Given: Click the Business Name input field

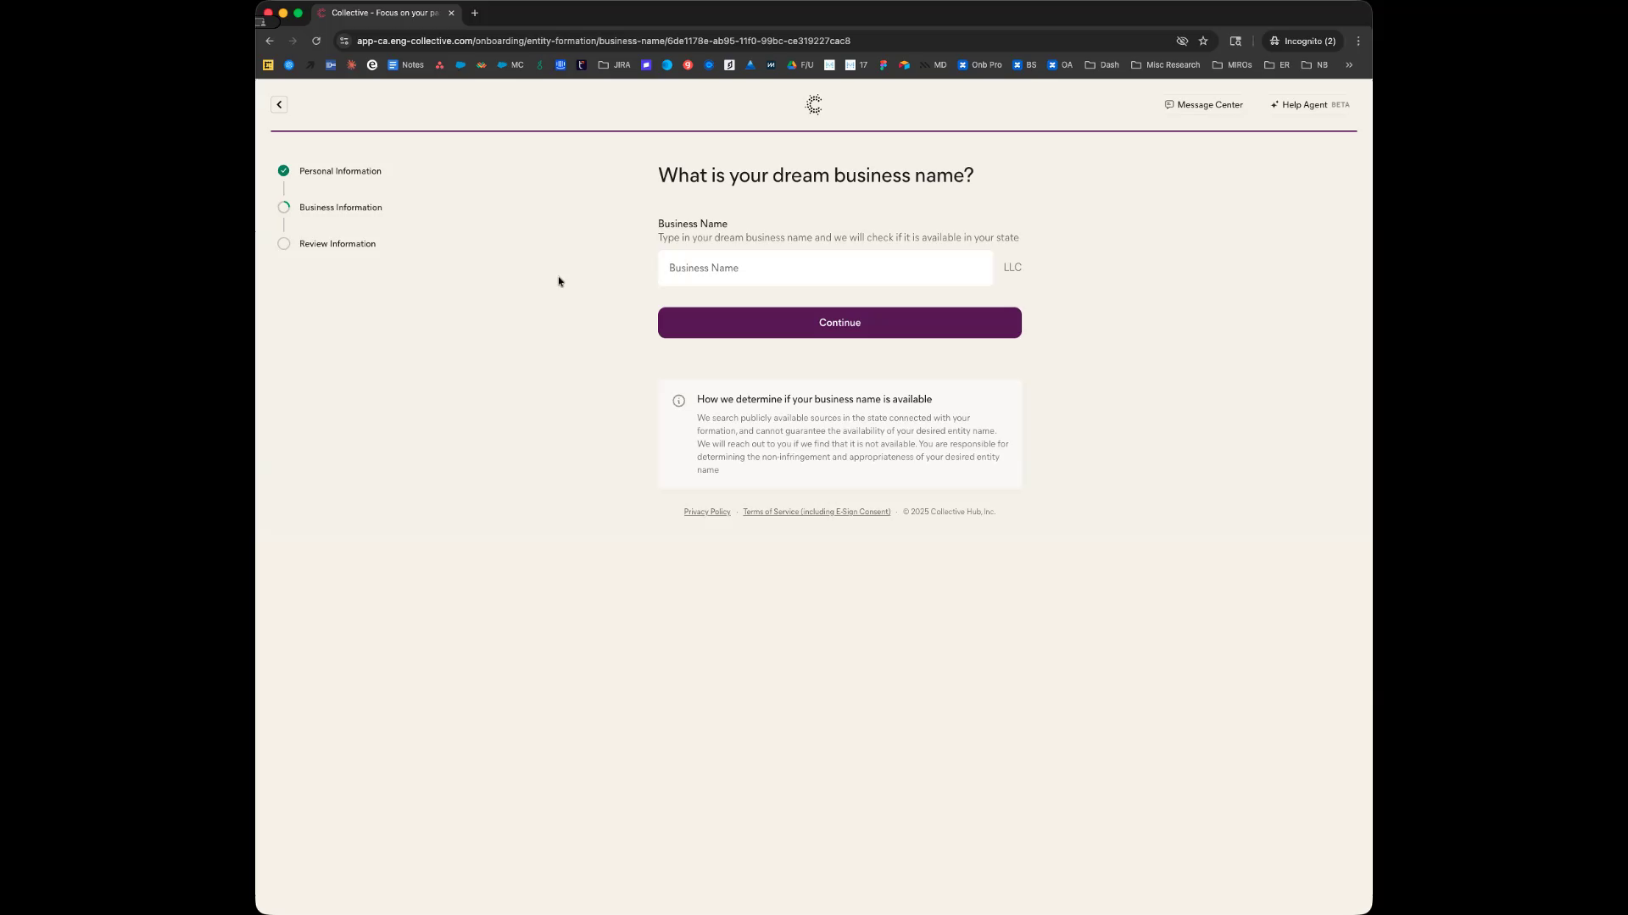Looking at the screenshot, I should pyautogui.click(x=824, y=268).
